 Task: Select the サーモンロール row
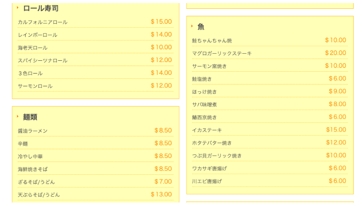click(x=96, y=86)
